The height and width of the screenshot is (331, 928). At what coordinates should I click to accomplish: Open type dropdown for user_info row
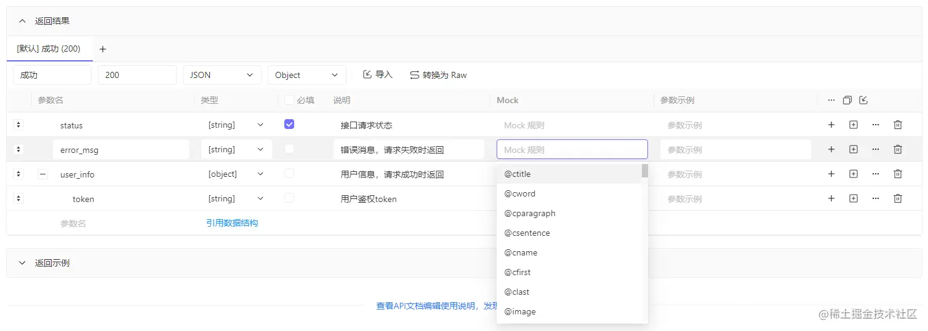tap(236, 174)
